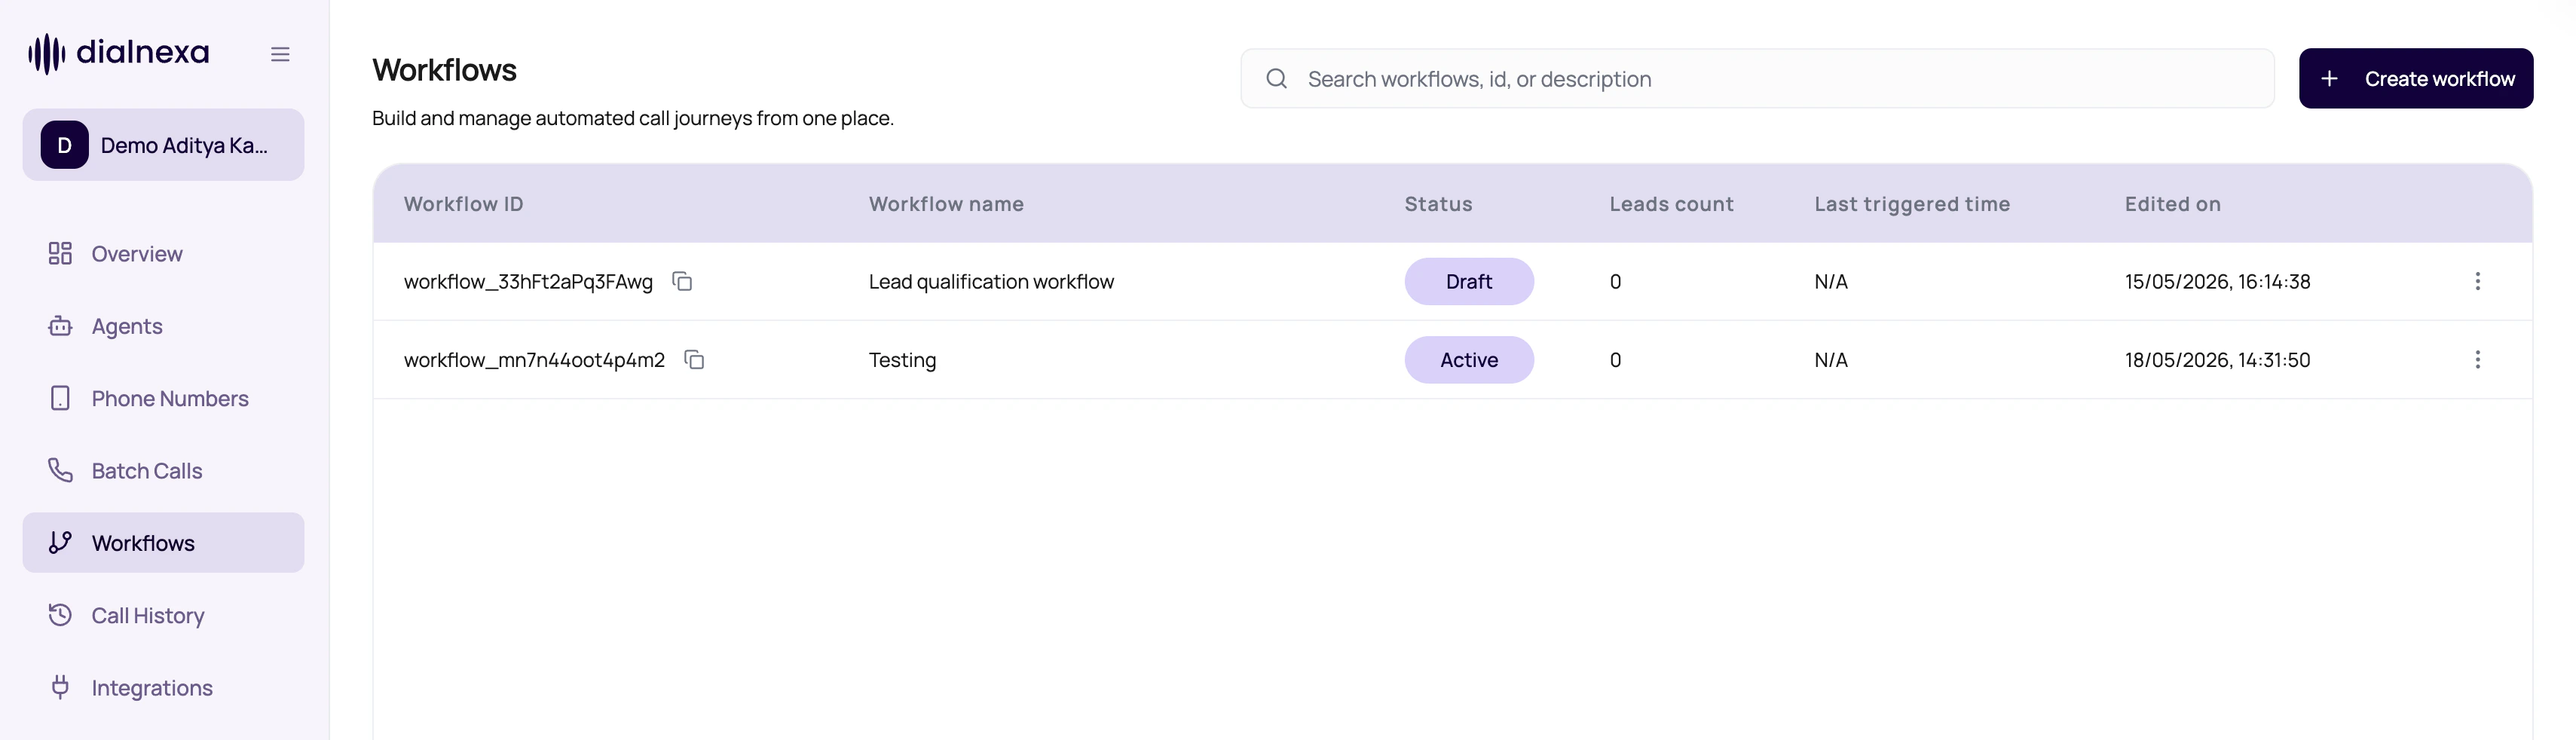Click the Draft status badge
The image size is (2576, 740).
(1468, 282)
